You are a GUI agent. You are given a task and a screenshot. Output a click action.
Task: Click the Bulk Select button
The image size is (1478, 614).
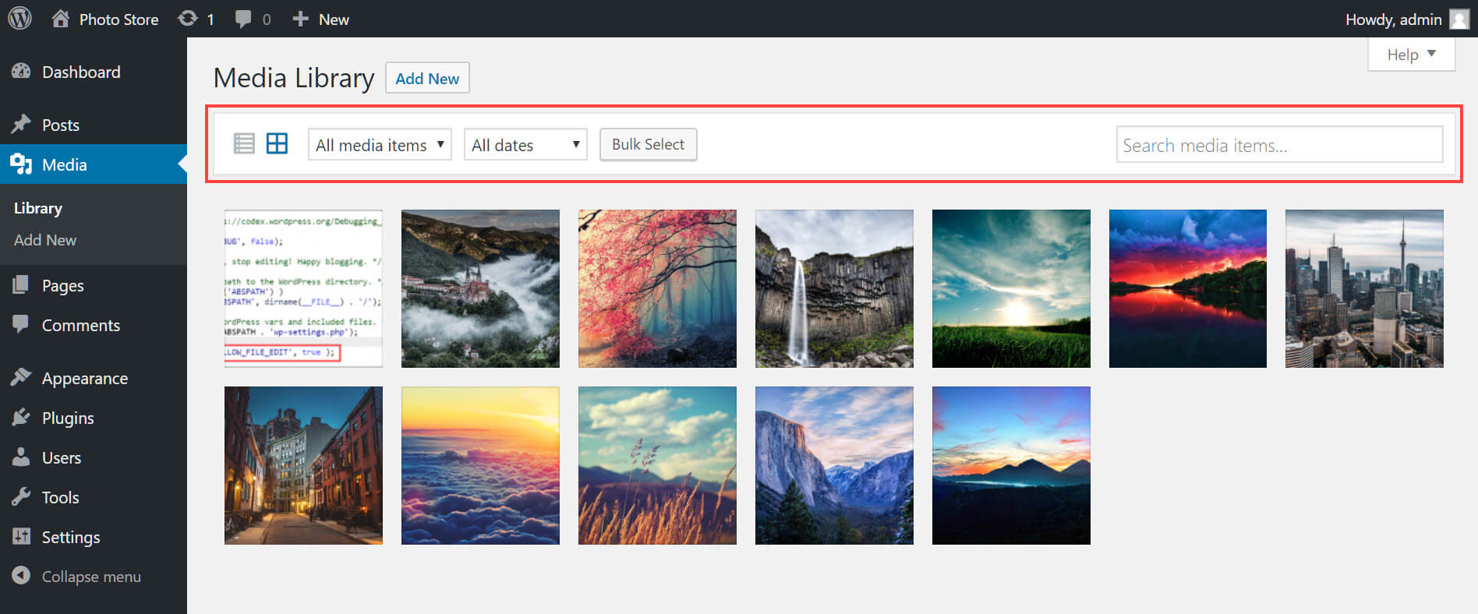pyautogui.click(x=648, y=144)
